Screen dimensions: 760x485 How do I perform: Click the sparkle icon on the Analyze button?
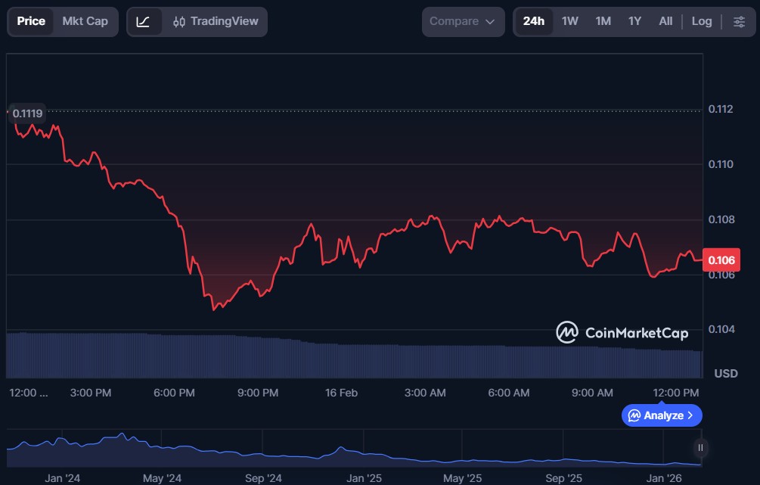[x=634, y=415]
